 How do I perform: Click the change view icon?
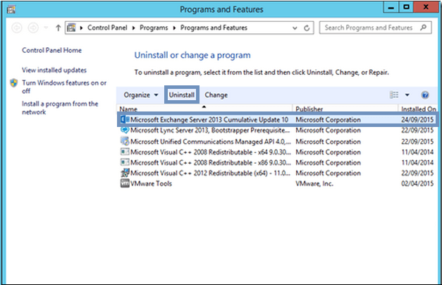(x=394, y=95)
